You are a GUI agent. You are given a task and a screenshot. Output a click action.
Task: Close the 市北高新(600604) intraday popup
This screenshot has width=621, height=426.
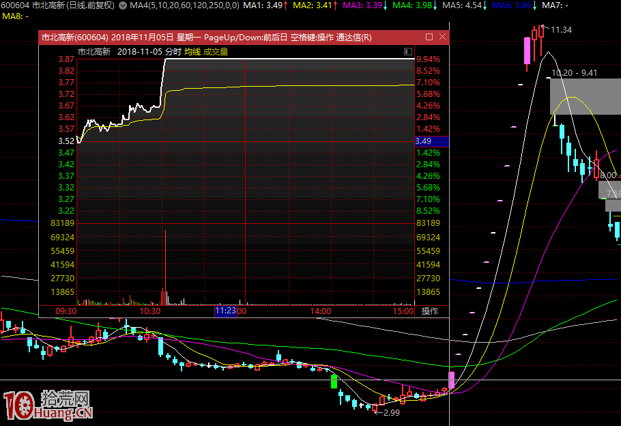click(442, 37)
